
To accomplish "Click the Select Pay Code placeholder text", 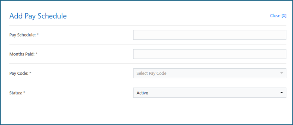I will 151,73.
